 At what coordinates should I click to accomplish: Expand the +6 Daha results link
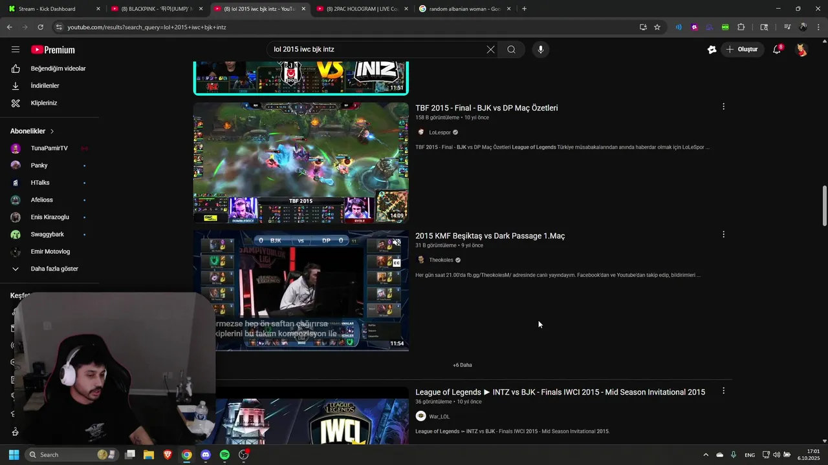pos(463,365)
